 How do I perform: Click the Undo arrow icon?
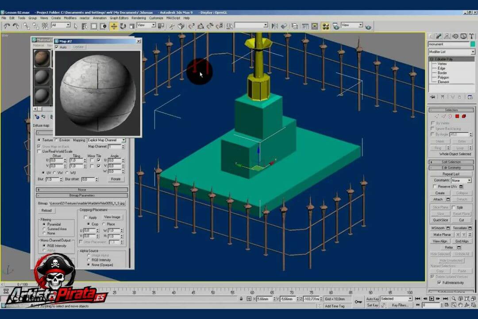pos(6,26)
